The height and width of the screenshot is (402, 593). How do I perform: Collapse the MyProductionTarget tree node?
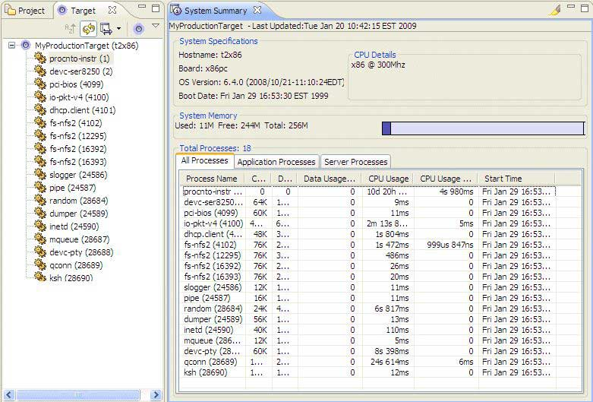[12, 46]
